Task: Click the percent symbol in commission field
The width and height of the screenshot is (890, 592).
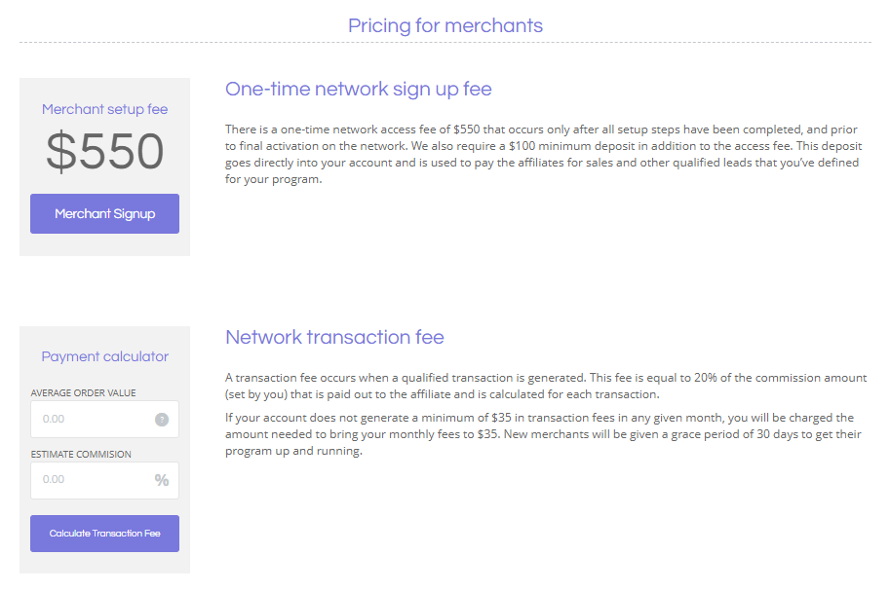Action: coord(162,480)
